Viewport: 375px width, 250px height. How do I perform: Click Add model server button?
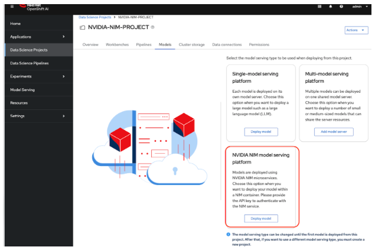(333, 132)
